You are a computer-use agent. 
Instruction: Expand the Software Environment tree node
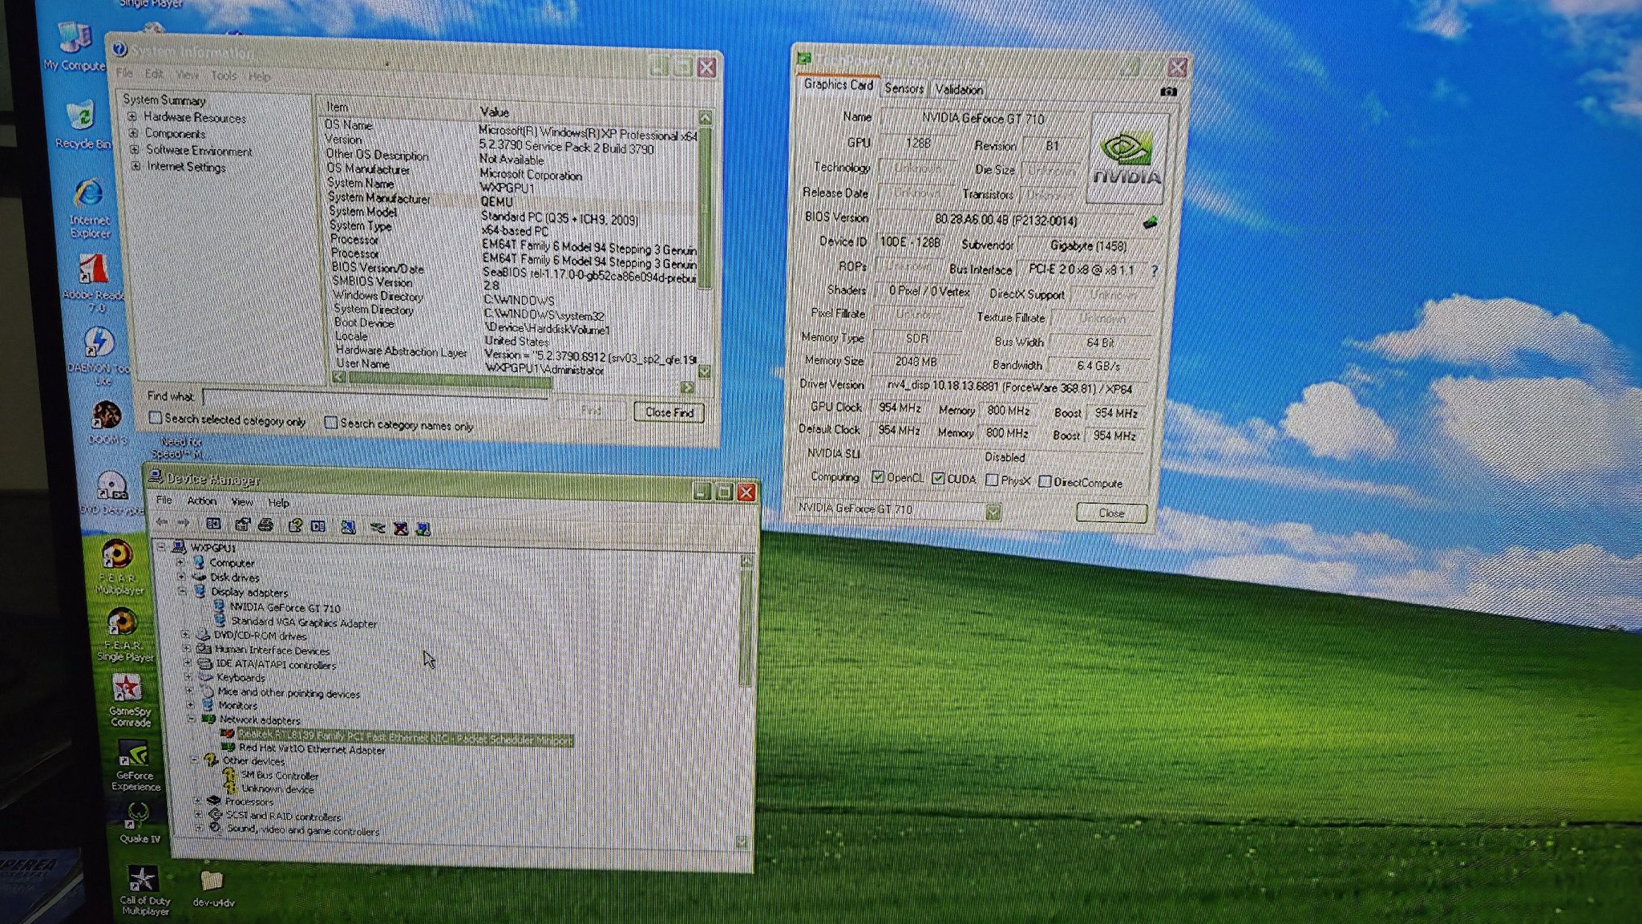[x=135, y=149]
